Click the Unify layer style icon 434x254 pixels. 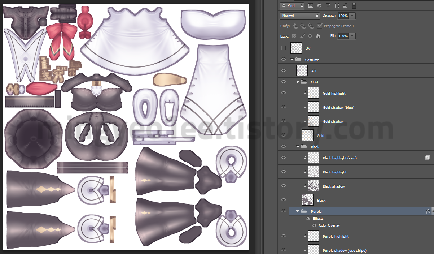tap(310, 26)
